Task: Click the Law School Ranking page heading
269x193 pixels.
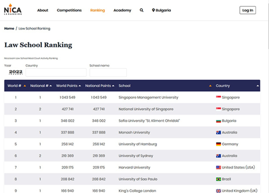Action: tap(38, 45)
